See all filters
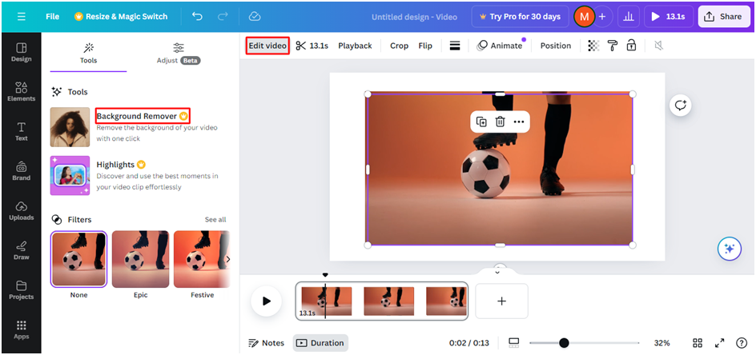The image size is (756, 355). (215, 220)
